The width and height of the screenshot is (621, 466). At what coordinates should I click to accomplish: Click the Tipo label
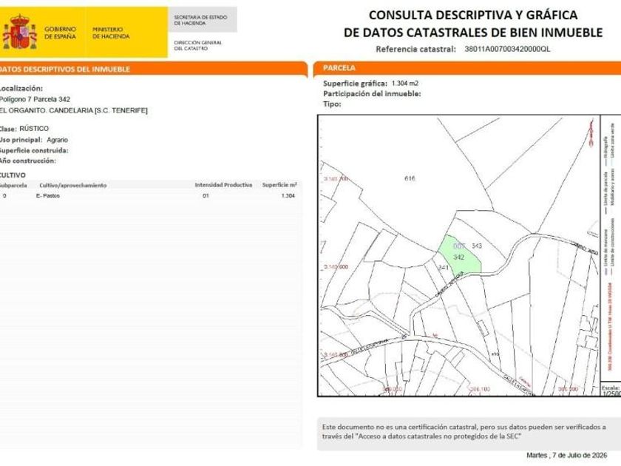(332, 104)
